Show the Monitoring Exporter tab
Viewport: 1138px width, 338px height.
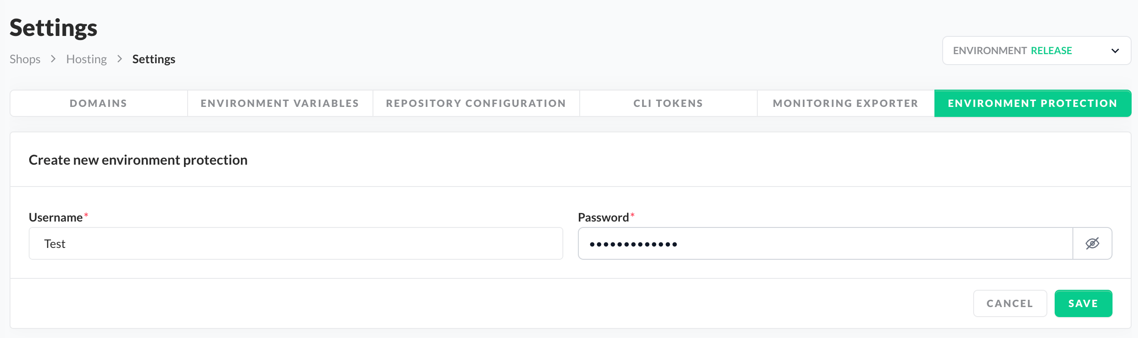tap(845, 103)
